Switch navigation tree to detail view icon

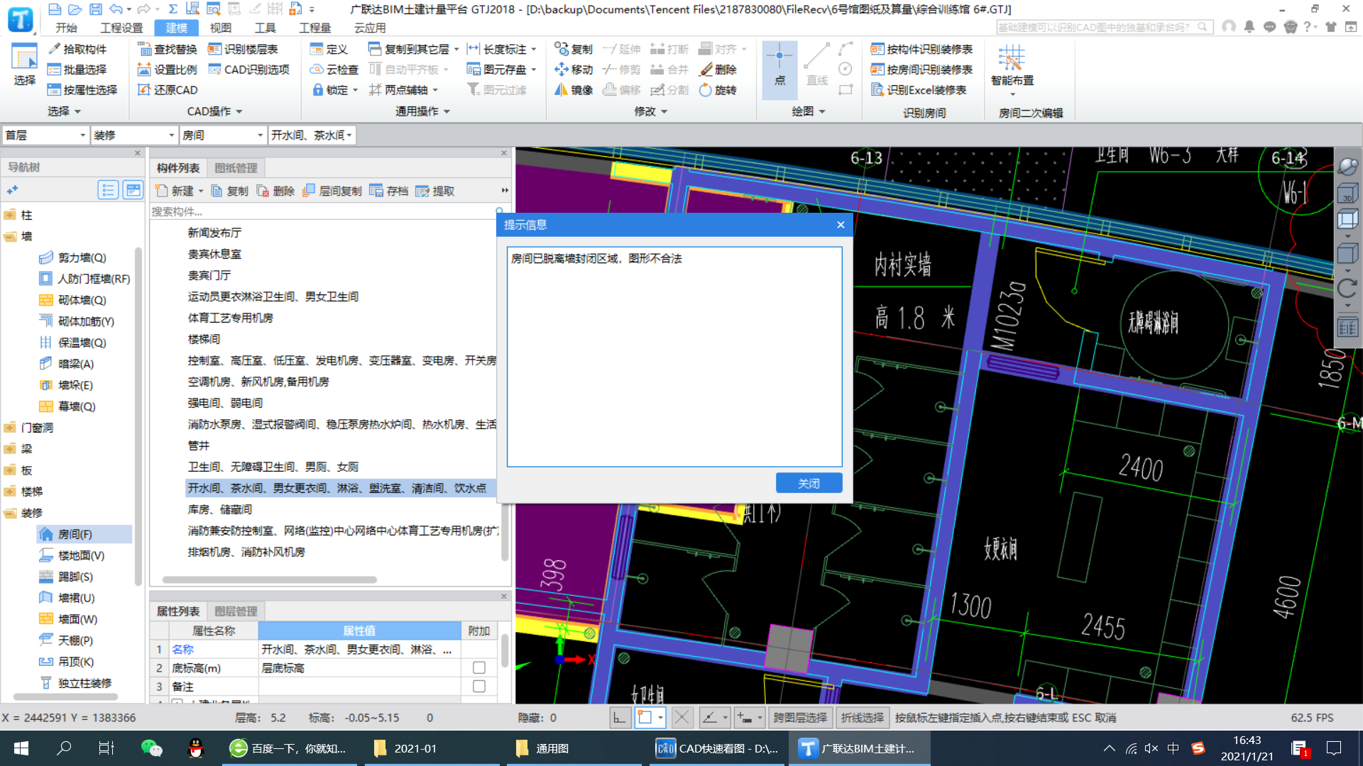[x=133, y=190]
